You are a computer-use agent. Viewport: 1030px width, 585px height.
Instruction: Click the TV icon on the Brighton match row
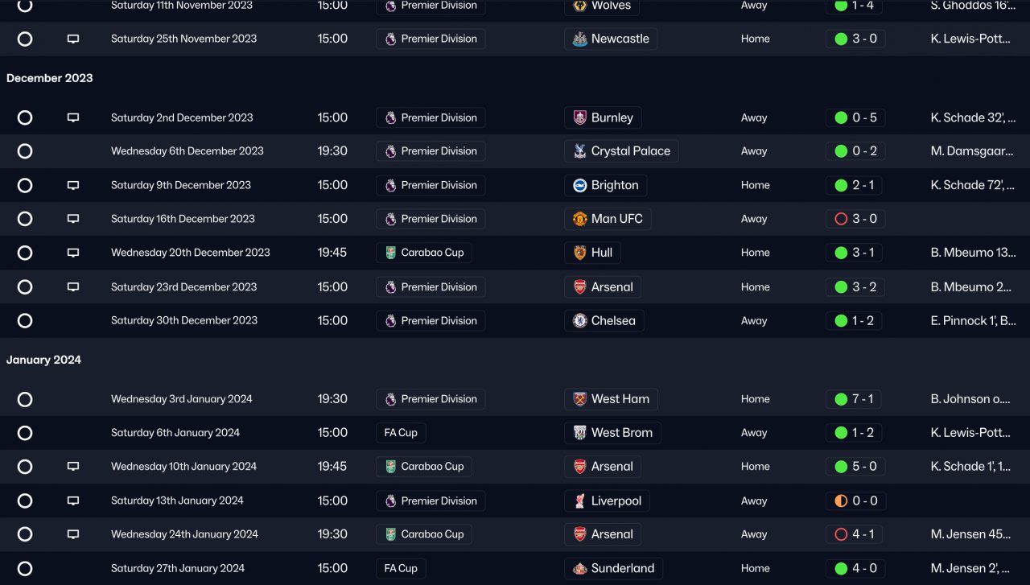[73, 185]
